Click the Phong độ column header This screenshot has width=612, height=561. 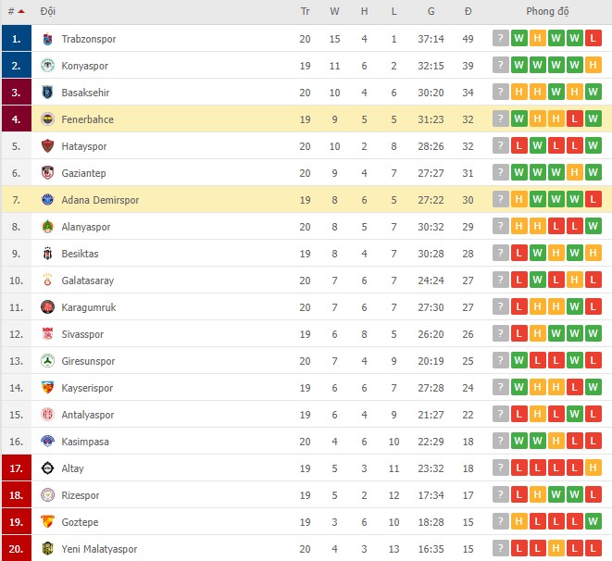click(547, 12)
